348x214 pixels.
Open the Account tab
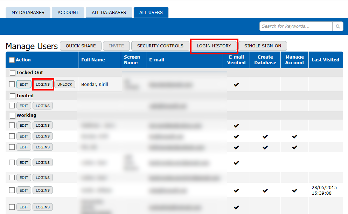click(x=68, y=12)
